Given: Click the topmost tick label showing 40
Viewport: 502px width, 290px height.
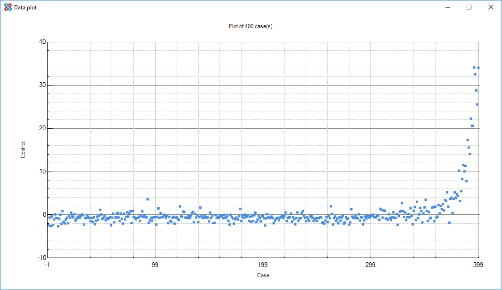Looking at the screenshot, I should pos(41,40).
